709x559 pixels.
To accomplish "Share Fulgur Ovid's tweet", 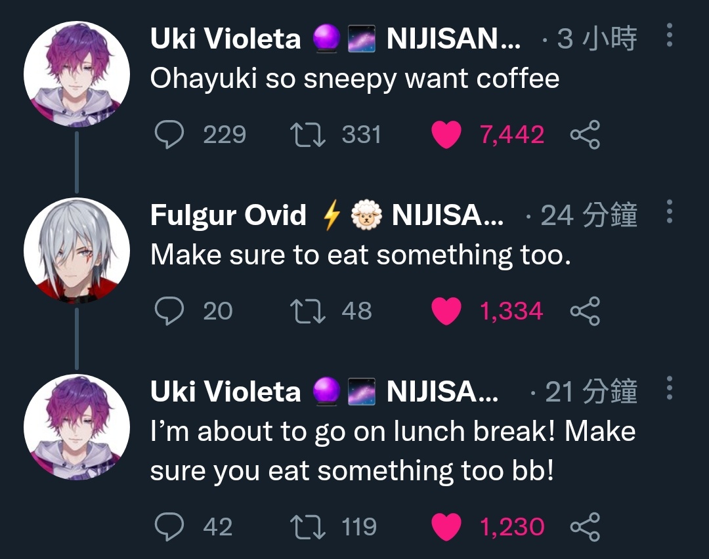I will 585,311.
